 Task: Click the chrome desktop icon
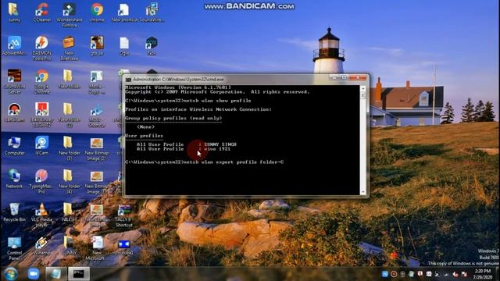(x=97, y=12)
